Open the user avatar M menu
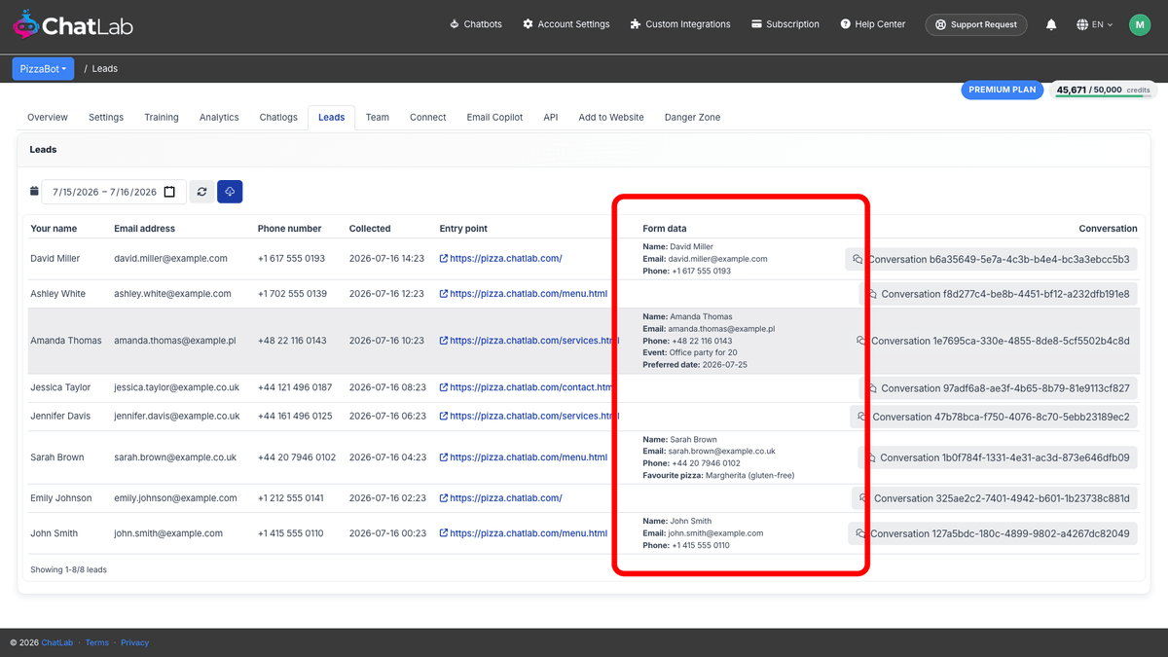Image resolution: width=1168 pixels, height=657 pixels. (1140, 24)
